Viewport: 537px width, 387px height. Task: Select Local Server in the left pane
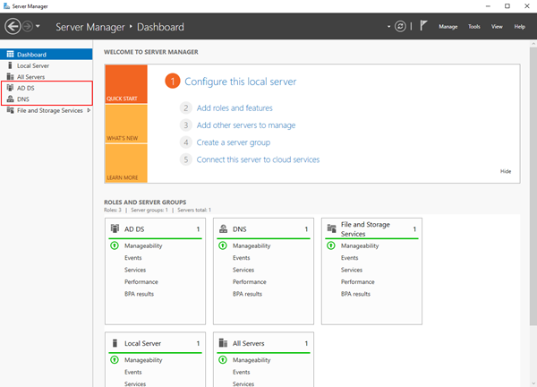click(x=47, y=65)
